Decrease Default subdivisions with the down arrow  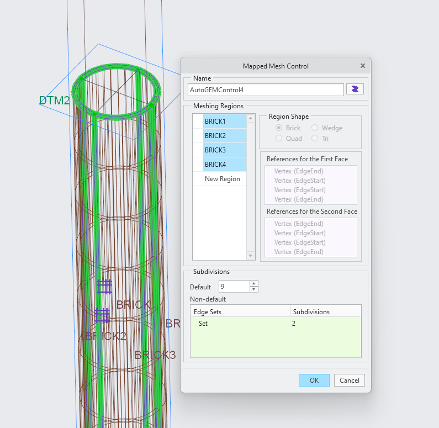pos(254,289)
